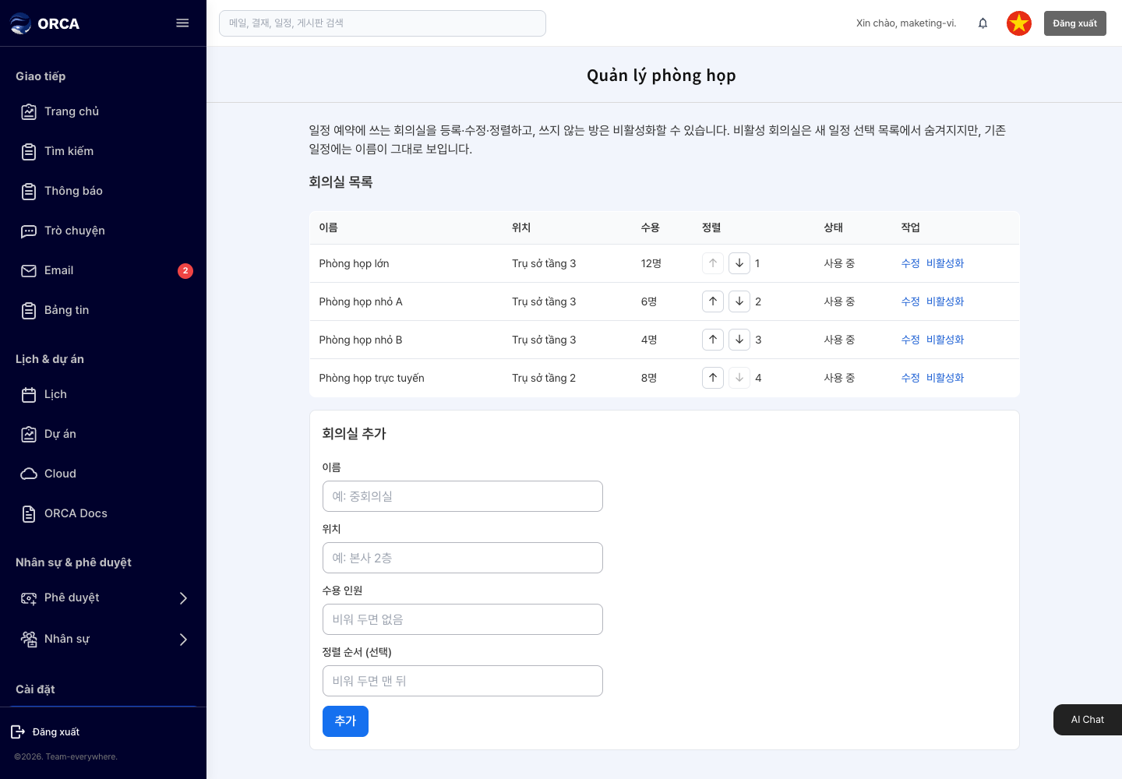Click 비활성화 for Phòng họp trực tuyến
1122x779 pixels.
coord(945,378)
